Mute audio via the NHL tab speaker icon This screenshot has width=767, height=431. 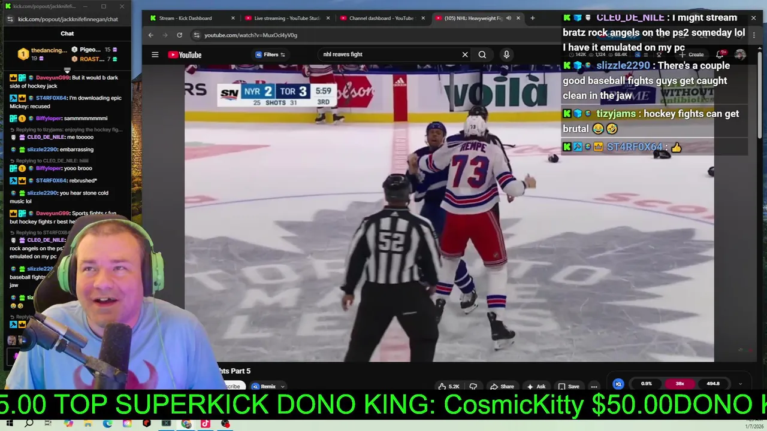(508, 18)
